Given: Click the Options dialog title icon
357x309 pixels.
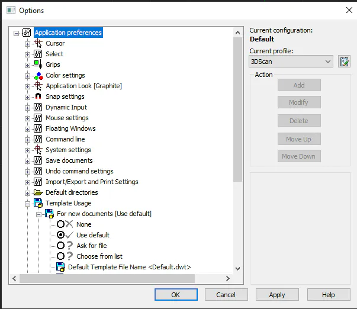Looking at the screenshot, I should 11,10.
